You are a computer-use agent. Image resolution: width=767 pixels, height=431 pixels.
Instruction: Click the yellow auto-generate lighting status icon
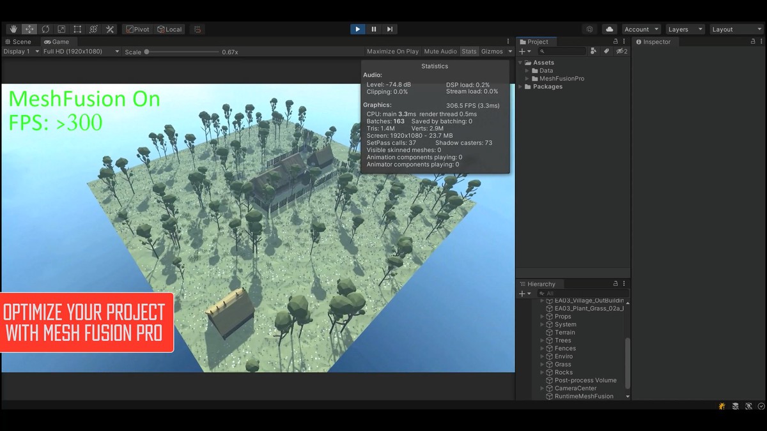722,406
